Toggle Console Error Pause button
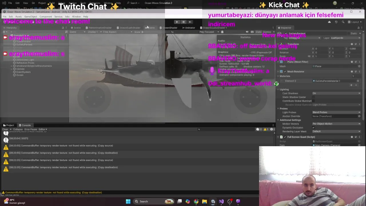This screenshot has height=206, width=366. [31, 129]
